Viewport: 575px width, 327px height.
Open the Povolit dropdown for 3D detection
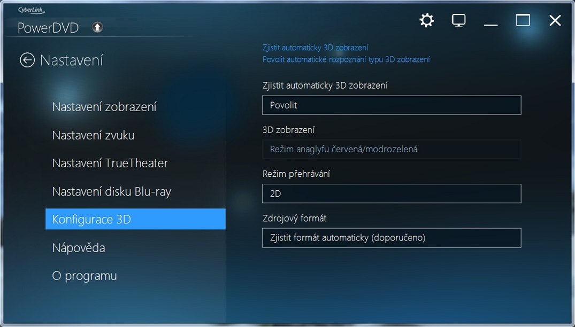(391, 105)
